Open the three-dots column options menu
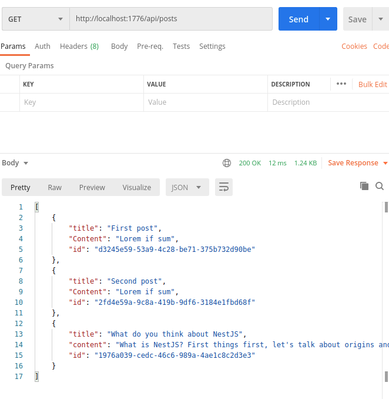This screenshot has width=389, height=399. point(341,84)
